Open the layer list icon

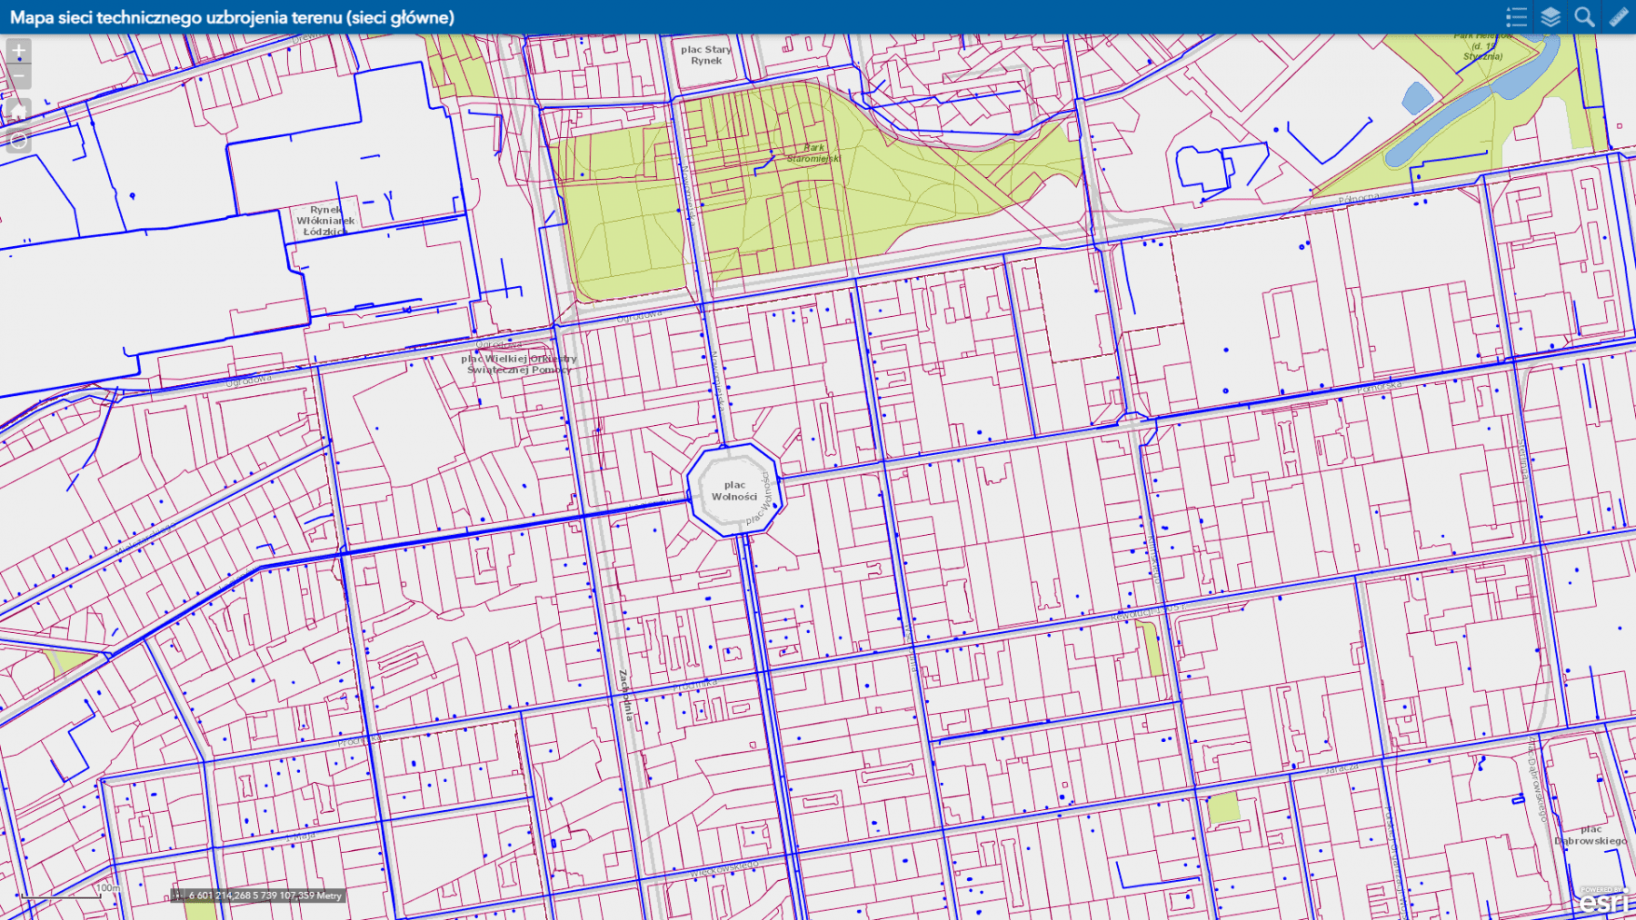1551,17
